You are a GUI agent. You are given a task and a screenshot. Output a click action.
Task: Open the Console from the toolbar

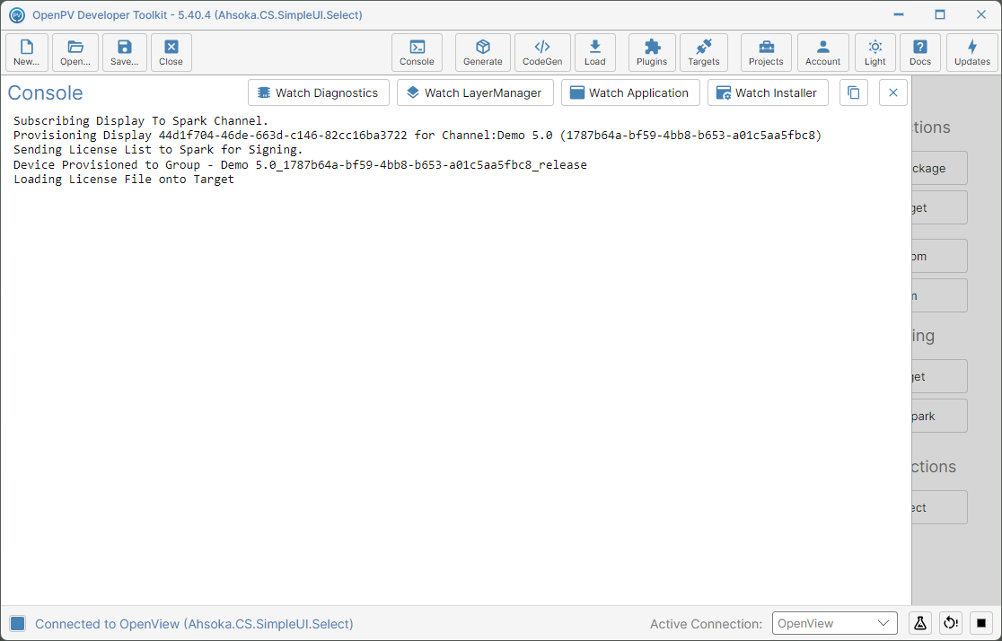(417, 52)
